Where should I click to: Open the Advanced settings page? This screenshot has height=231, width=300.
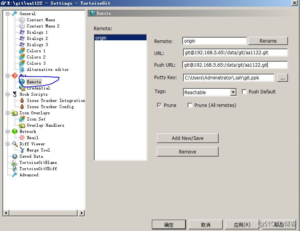point(29,175)
